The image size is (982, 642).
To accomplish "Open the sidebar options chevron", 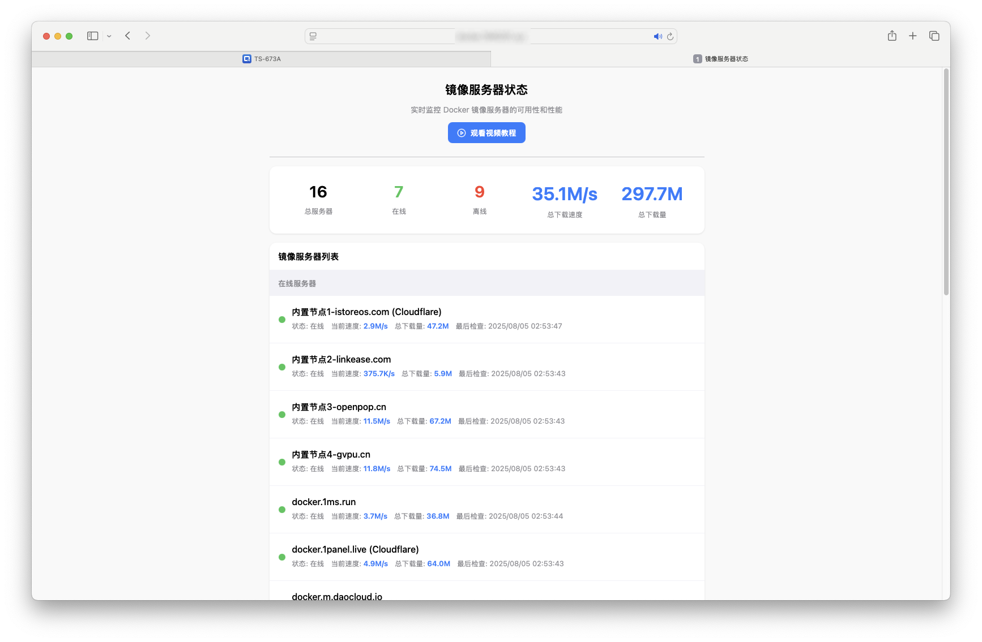I will 109,36.
